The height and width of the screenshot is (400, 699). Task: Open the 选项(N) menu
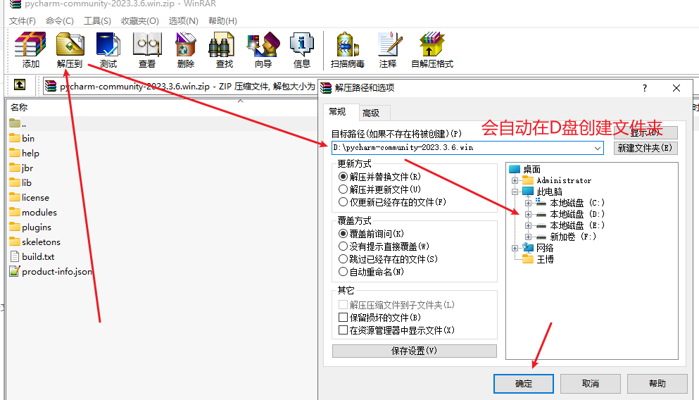(183, 21)
